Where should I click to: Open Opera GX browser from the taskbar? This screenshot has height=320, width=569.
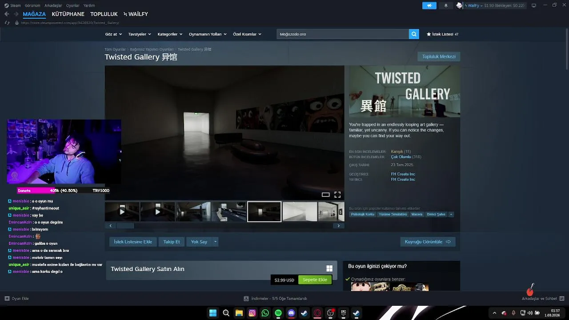click(x=317, y=313)
